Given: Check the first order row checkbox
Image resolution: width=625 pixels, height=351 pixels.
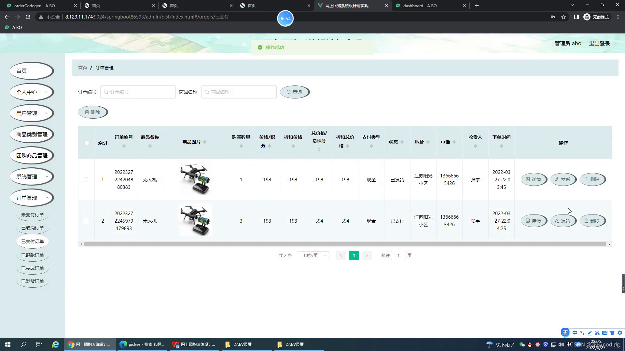Looking at the screenshot, I should tap(86, 180).
